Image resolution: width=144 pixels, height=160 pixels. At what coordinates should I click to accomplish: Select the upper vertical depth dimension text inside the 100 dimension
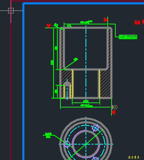pos(56,48)
